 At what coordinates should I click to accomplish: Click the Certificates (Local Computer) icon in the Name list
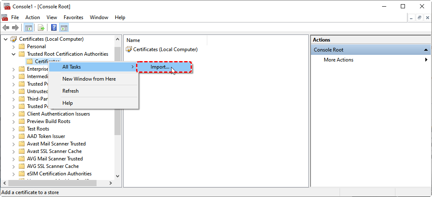click(x=129, y=49)
